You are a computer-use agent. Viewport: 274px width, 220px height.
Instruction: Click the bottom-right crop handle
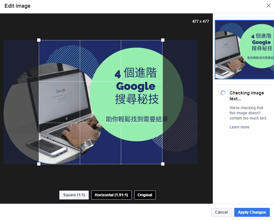[163, 164]
